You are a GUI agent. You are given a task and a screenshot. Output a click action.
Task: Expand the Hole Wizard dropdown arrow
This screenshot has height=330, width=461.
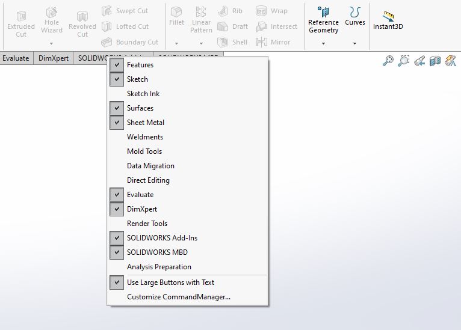[x=51, y=43]
